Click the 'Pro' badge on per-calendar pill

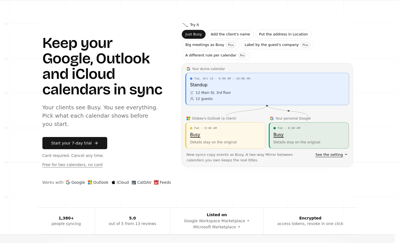tap(242, 55)
